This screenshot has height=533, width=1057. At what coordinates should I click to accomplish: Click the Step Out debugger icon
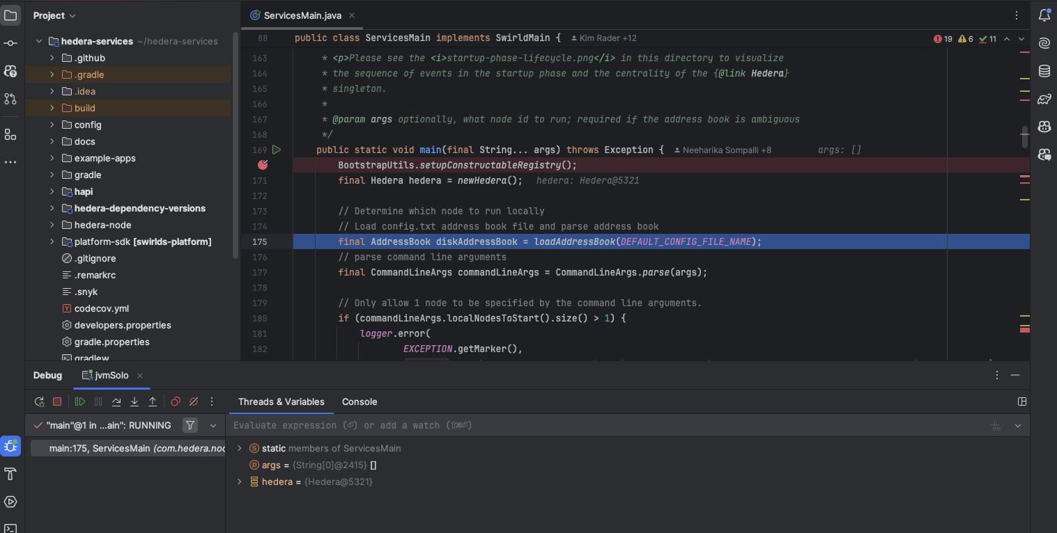153,401
